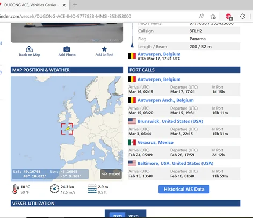Select the 2020 utilization year tab
253x218 pixels.
[x=133, y=215]
